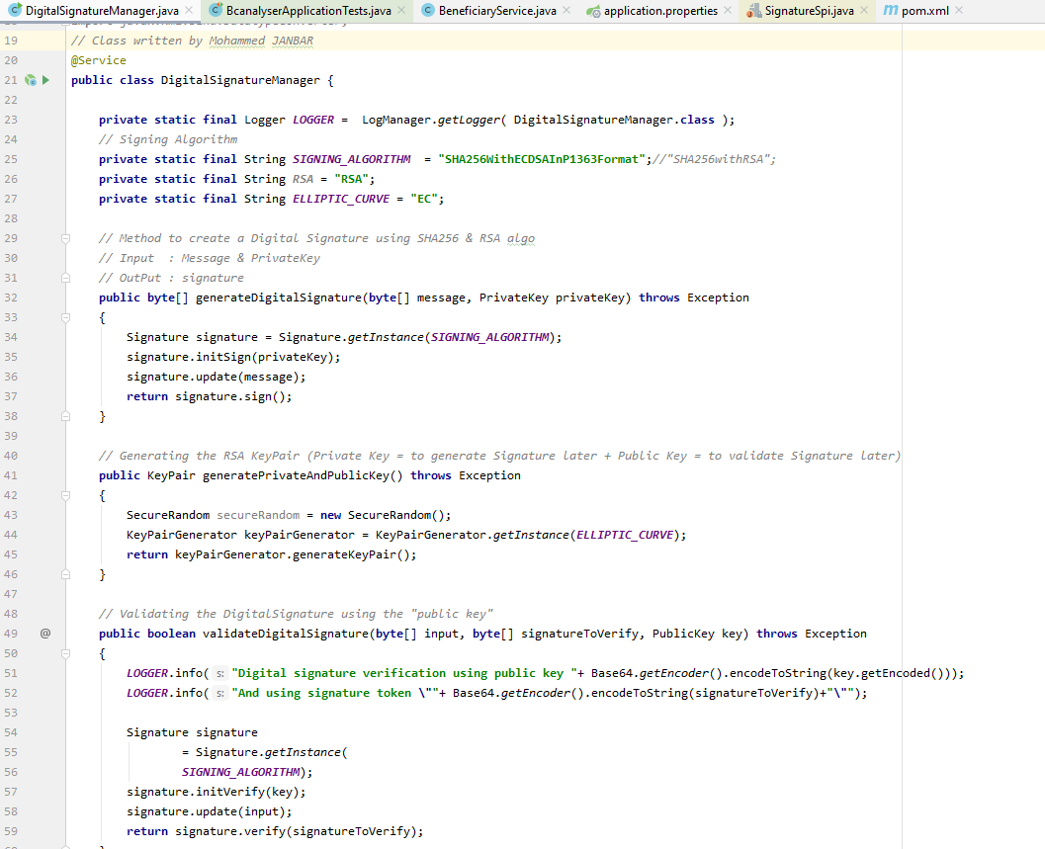Click the class name DigitalSignatureManager on line 21
The height and width of the screenshot is (849, 1045).
pos(240,80)
